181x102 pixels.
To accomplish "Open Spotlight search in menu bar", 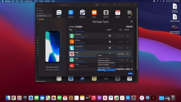I will 161,1.
